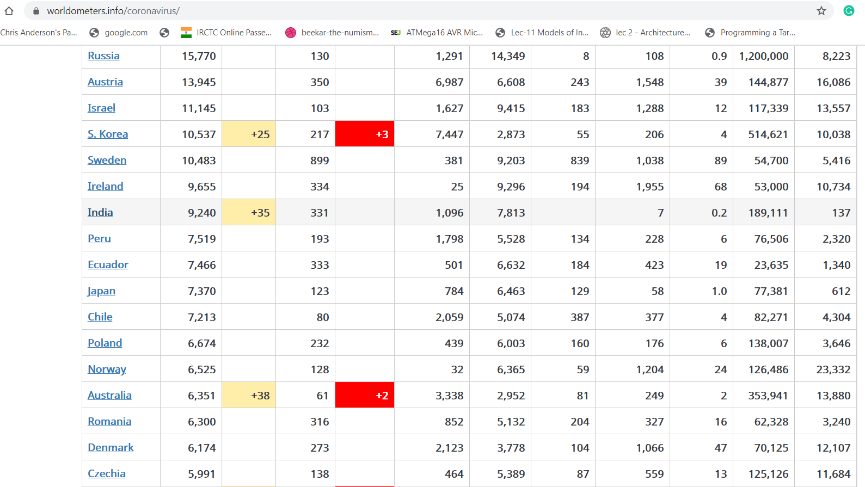
Task: Open the S. Korea country link
Action: point(108,134)
